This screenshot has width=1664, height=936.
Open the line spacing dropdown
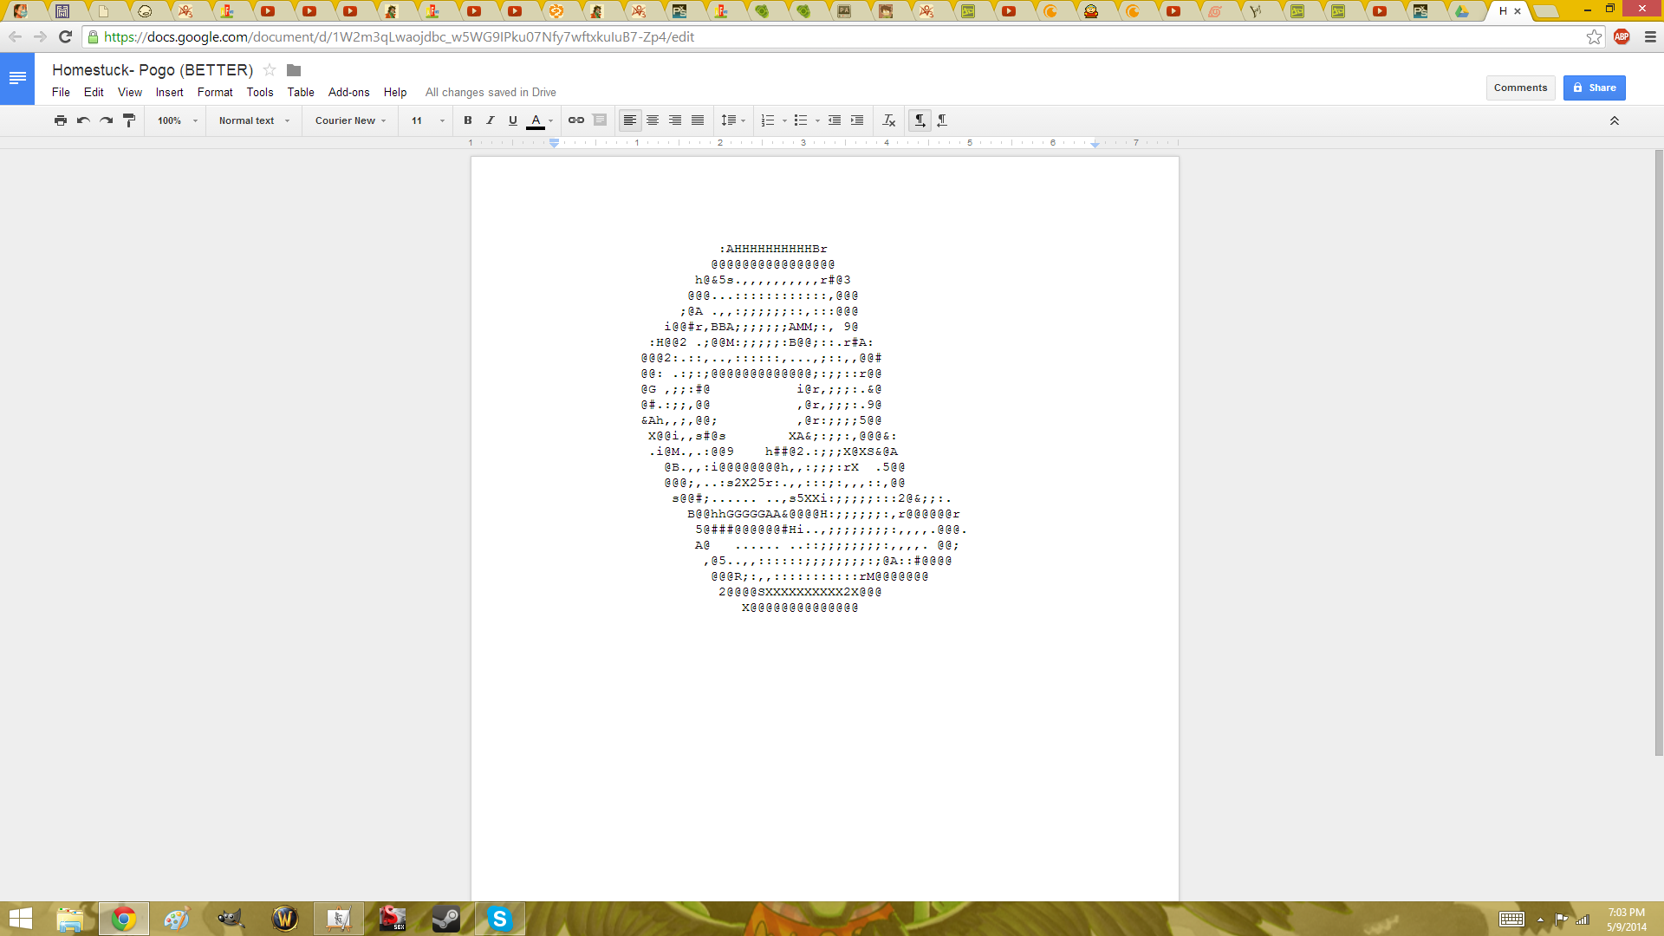[733, 120]
